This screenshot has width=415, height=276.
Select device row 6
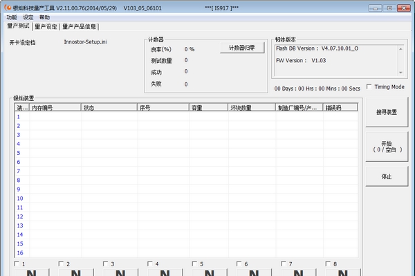tap(187, 162)
